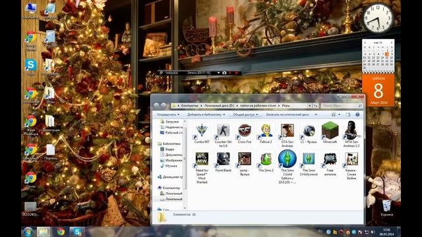Select Изображения library in sidebar
Image resolution: width=422 pixels, height=237 pixels.
171,161
